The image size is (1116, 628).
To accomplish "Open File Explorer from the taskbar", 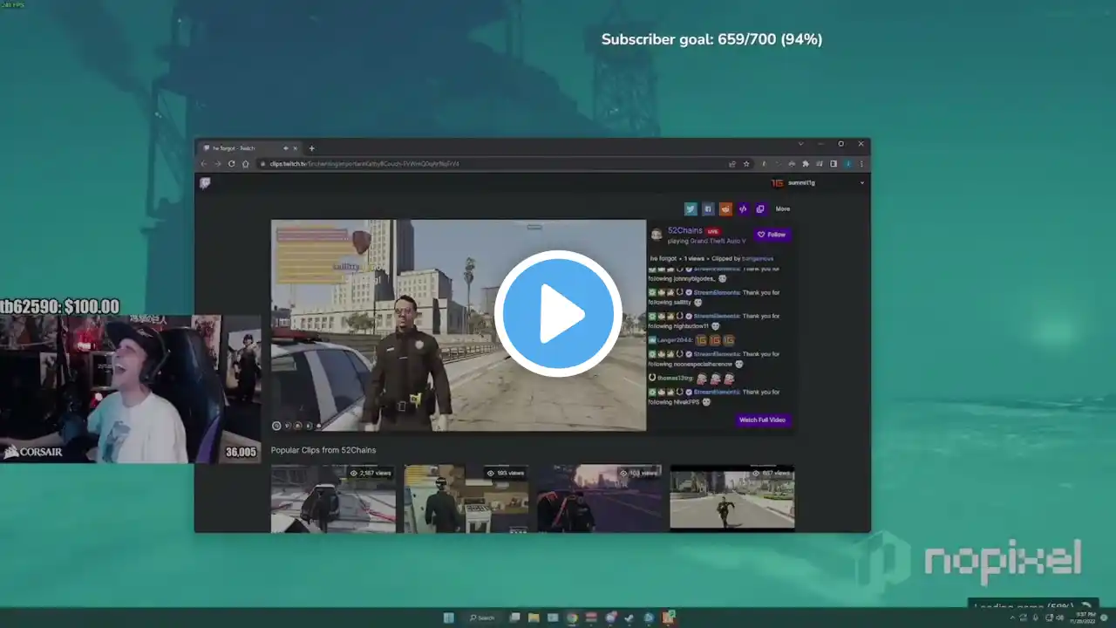I will [534, 618].
